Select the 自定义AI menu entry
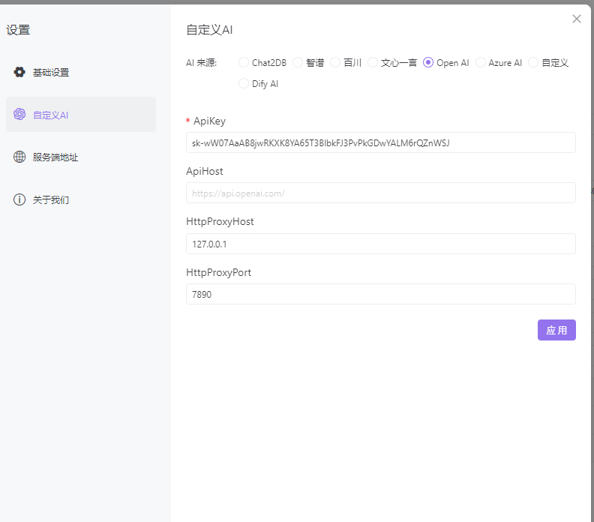 pos(81,115)
